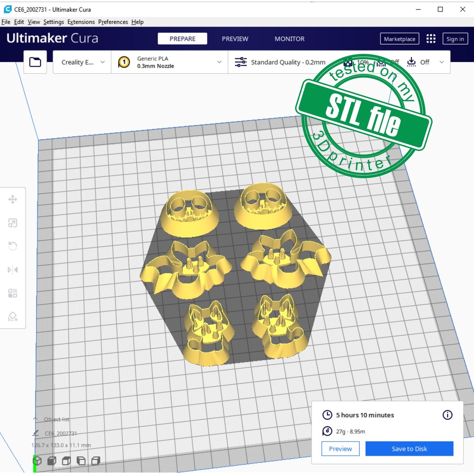
Task: Select the Move tool
Action: pos(12,200)
